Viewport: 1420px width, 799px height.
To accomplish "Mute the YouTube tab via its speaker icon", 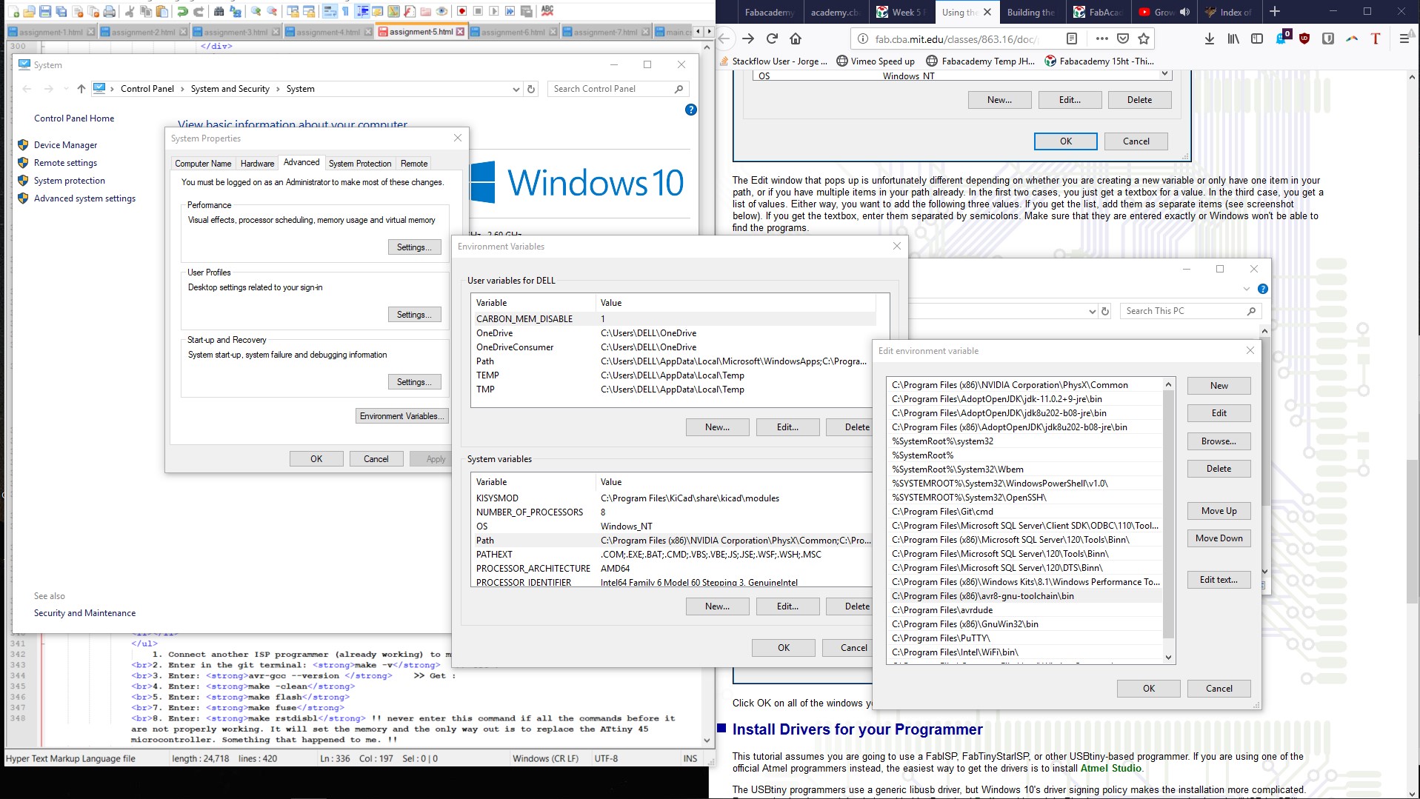I will tap(1184, 12).
